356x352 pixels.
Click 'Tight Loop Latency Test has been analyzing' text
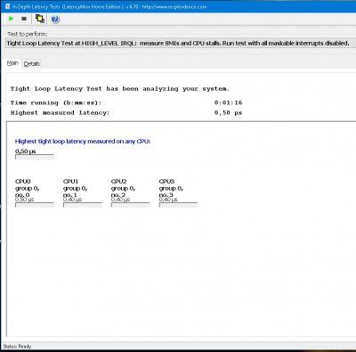(120, 89)
